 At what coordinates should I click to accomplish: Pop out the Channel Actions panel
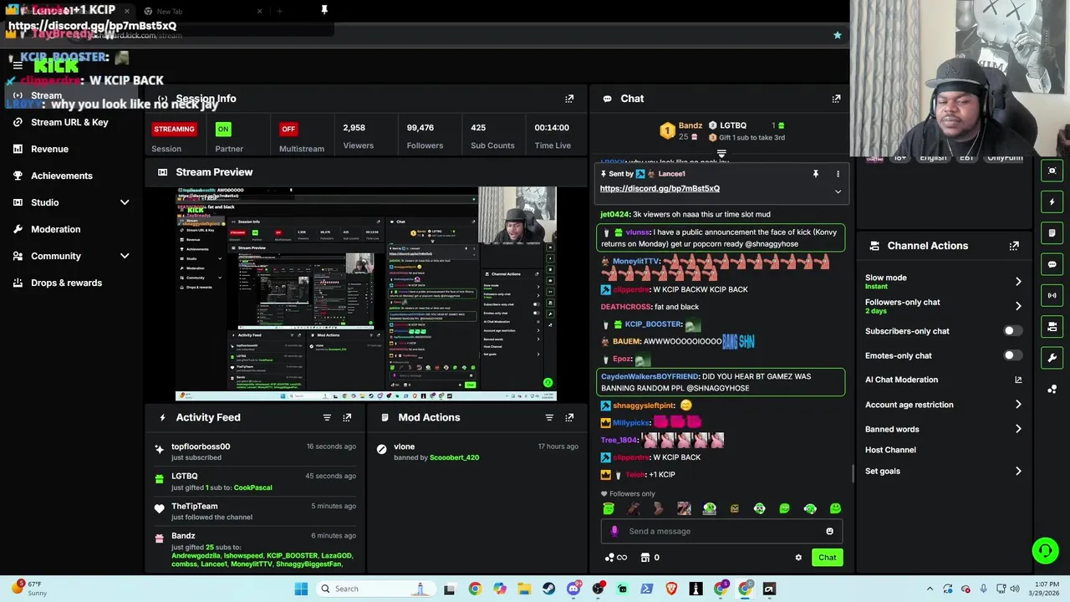(x=1014, y=246)
